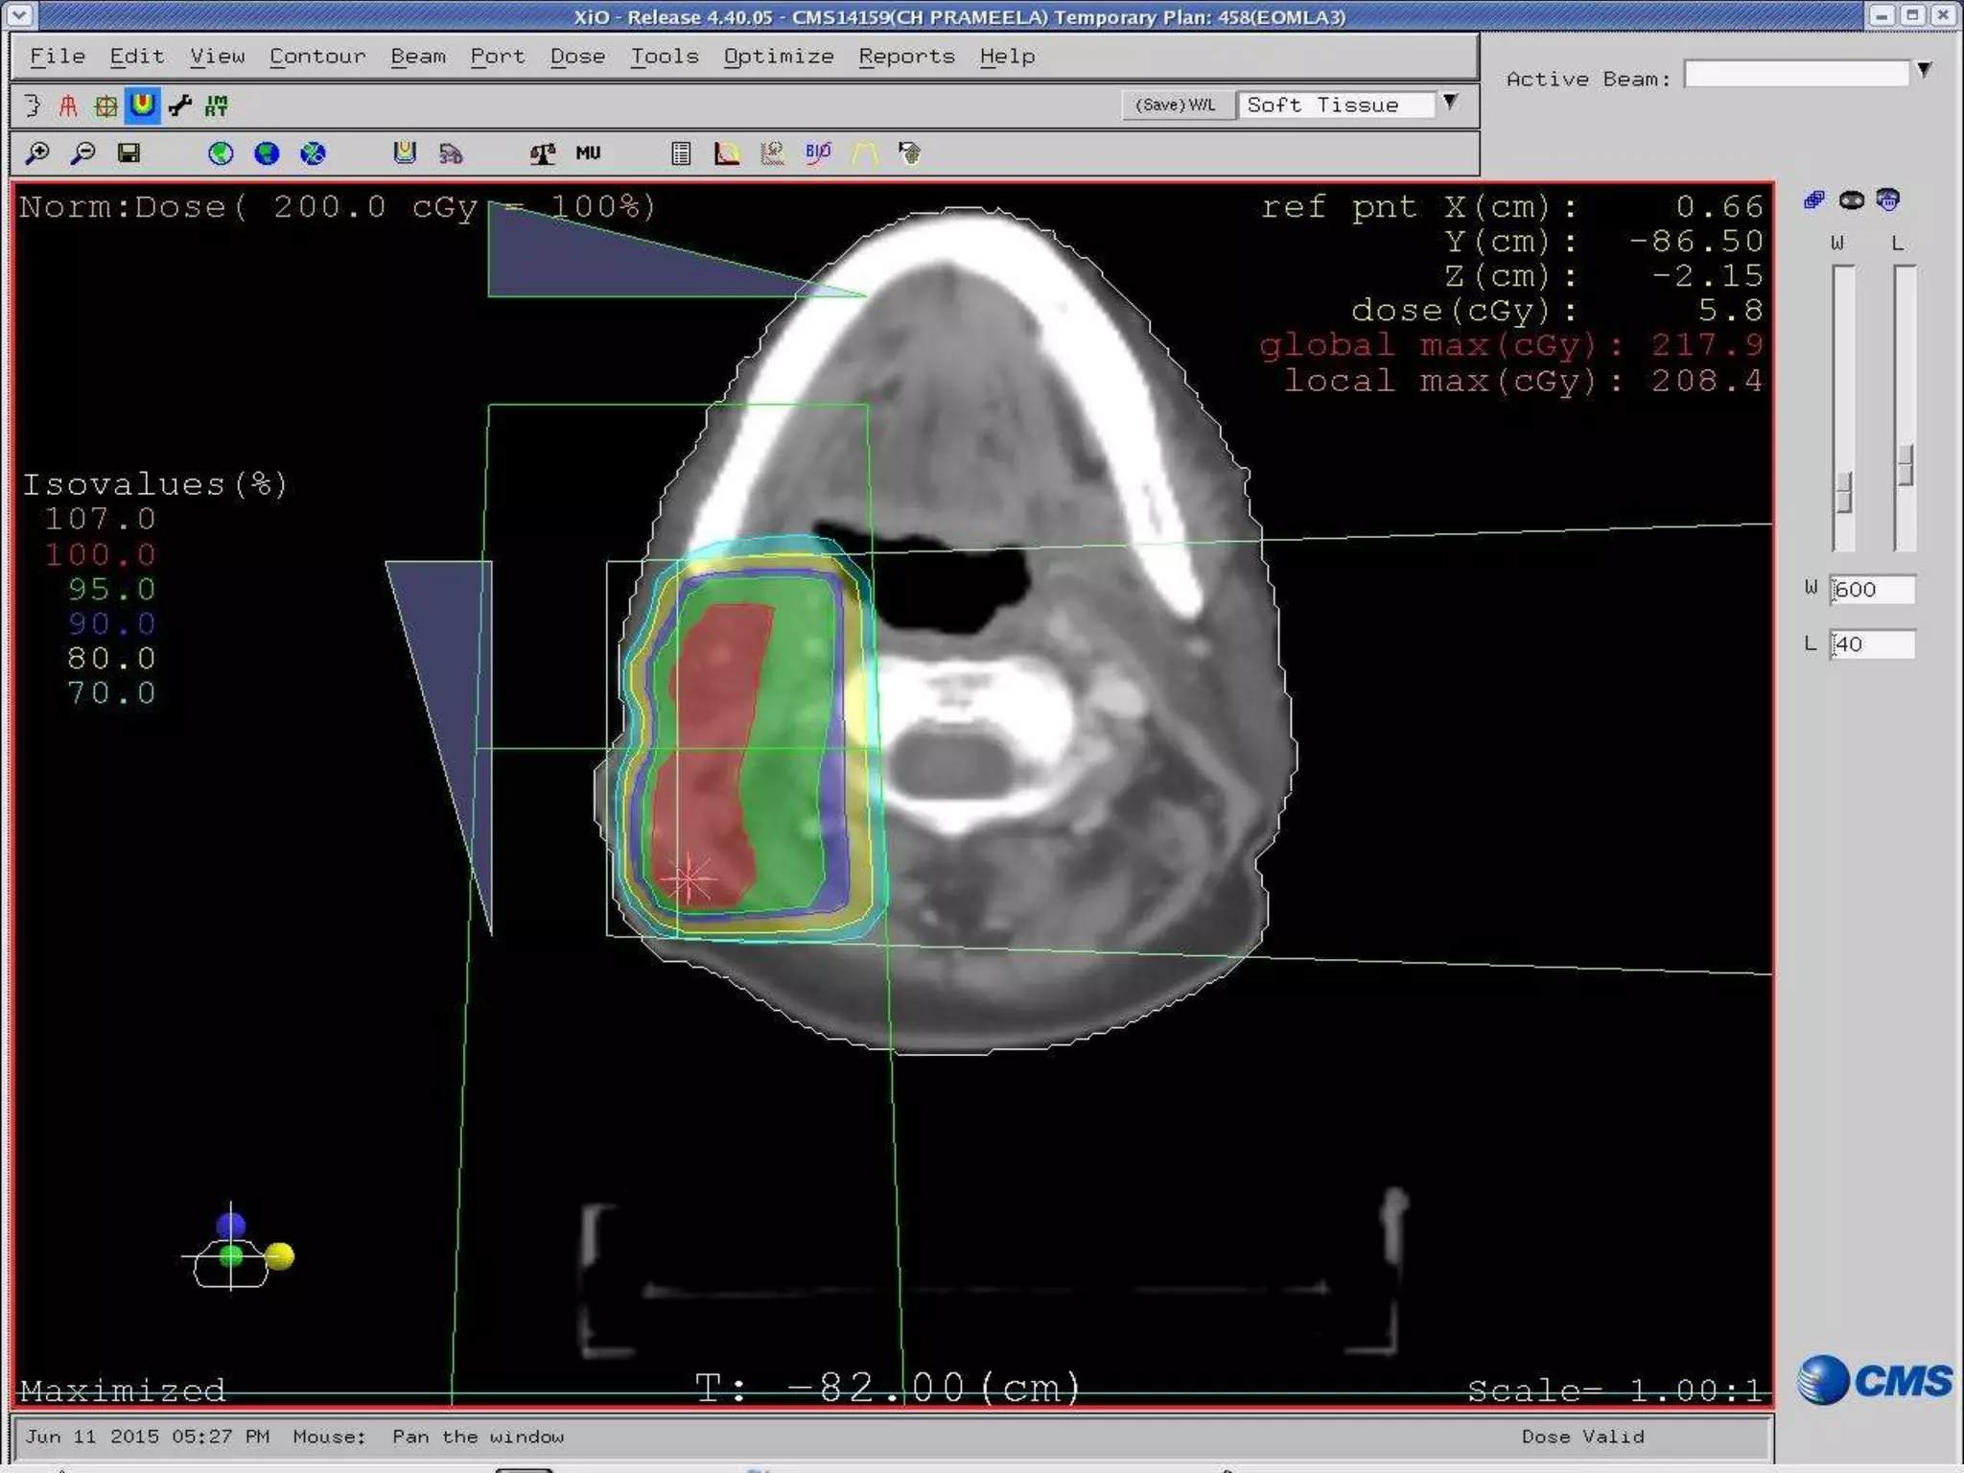Click the MU monitor units icon
The width and height of the screenshot is (1964, 1473).
point(588,153)
